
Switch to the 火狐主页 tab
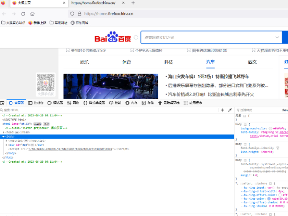point(39,3)
